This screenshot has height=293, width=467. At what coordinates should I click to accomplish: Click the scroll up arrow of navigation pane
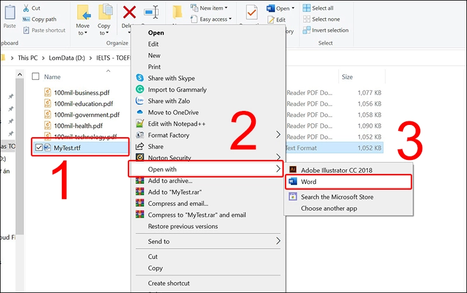[20, 75]
